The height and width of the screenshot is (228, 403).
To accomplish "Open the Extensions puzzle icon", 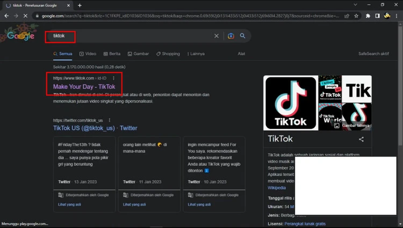I will 368,16.
